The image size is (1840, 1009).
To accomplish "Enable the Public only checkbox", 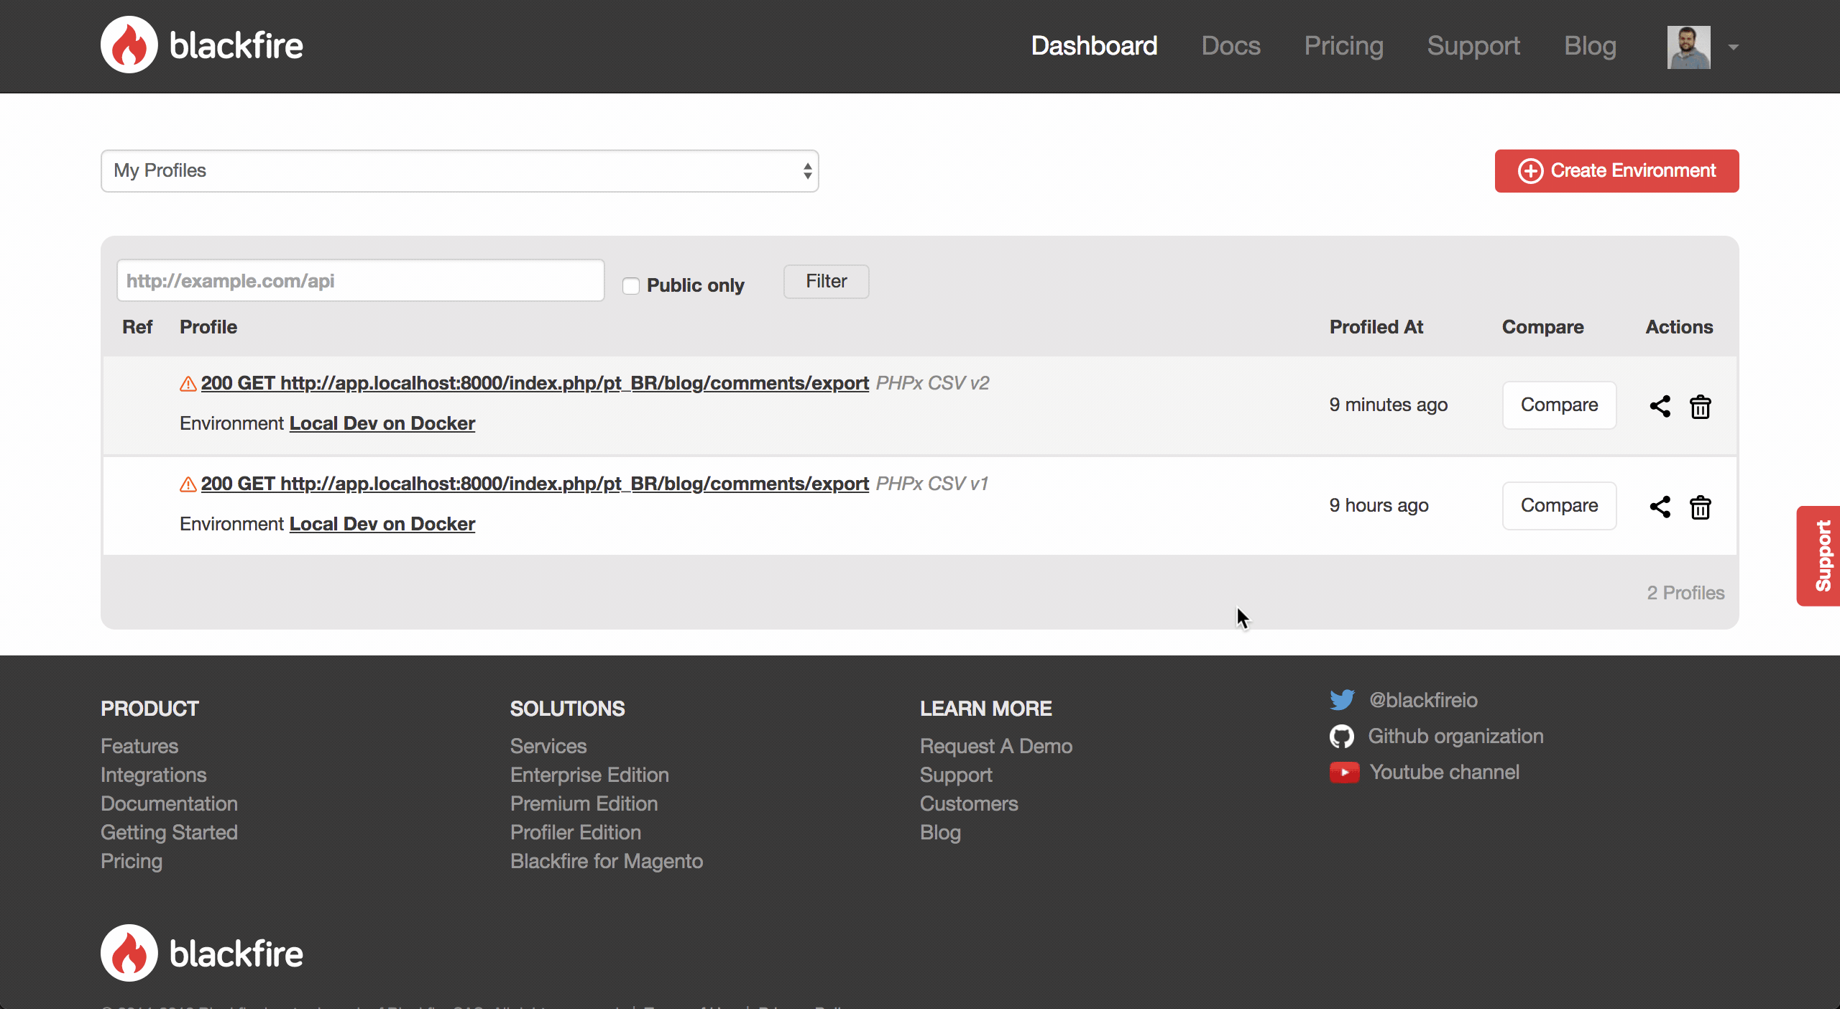I will coord(630,286).
